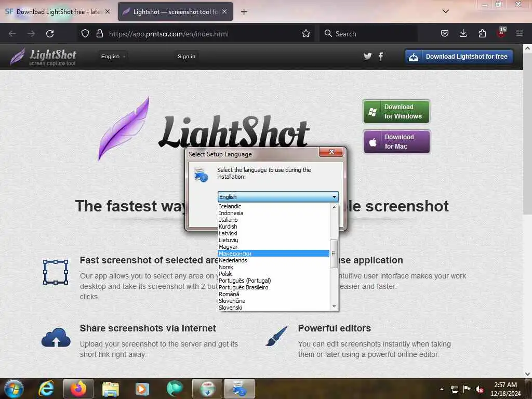This screenshot has width=532, height=399.
Task: Choose Latviski from the language list
Action: 273,233
